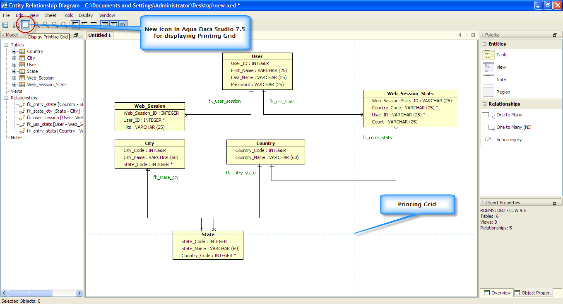
Task: Pick the Table entity tool in Palette
Action: tap(495, 55)
